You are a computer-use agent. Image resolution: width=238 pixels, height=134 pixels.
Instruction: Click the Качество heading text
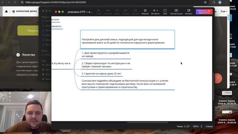coord(29,55)
